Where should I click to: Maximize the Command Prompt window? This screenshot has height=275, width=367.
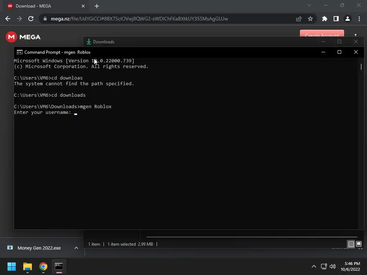339,52
